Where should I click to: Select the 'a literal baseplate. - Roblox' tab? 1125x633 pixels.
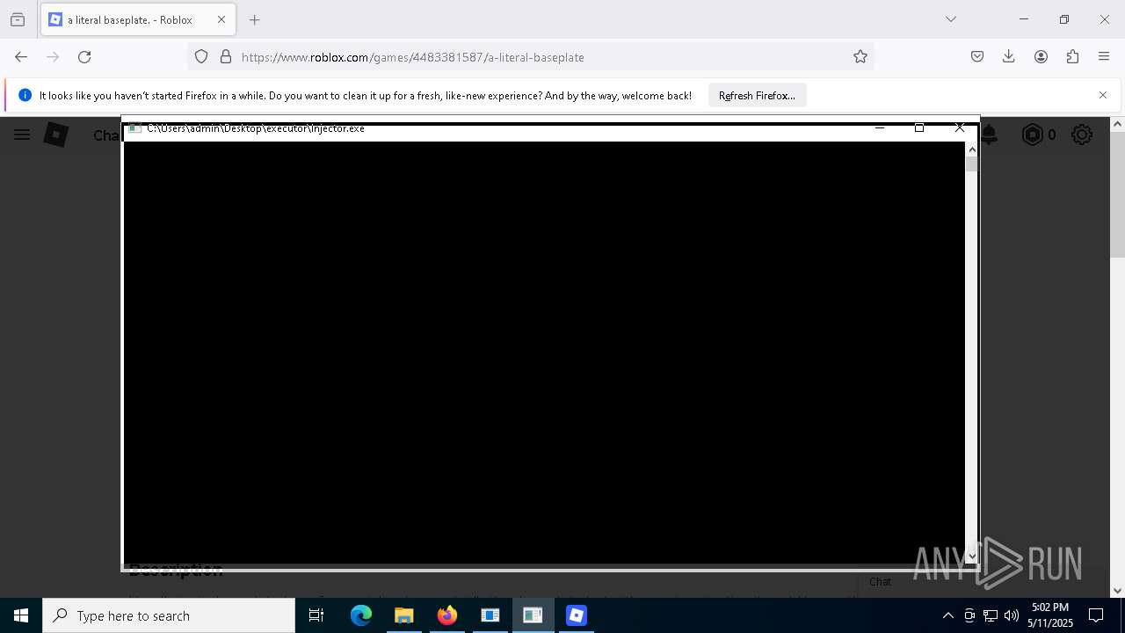coord(138,19)
